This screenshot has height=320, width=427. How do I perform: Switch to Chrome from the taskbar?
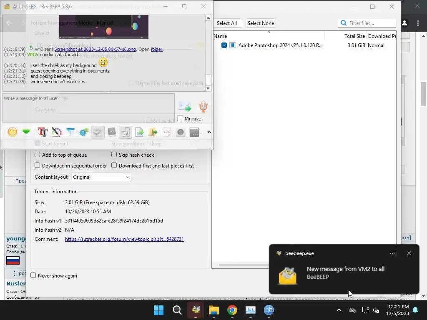(x=232, y=310)
